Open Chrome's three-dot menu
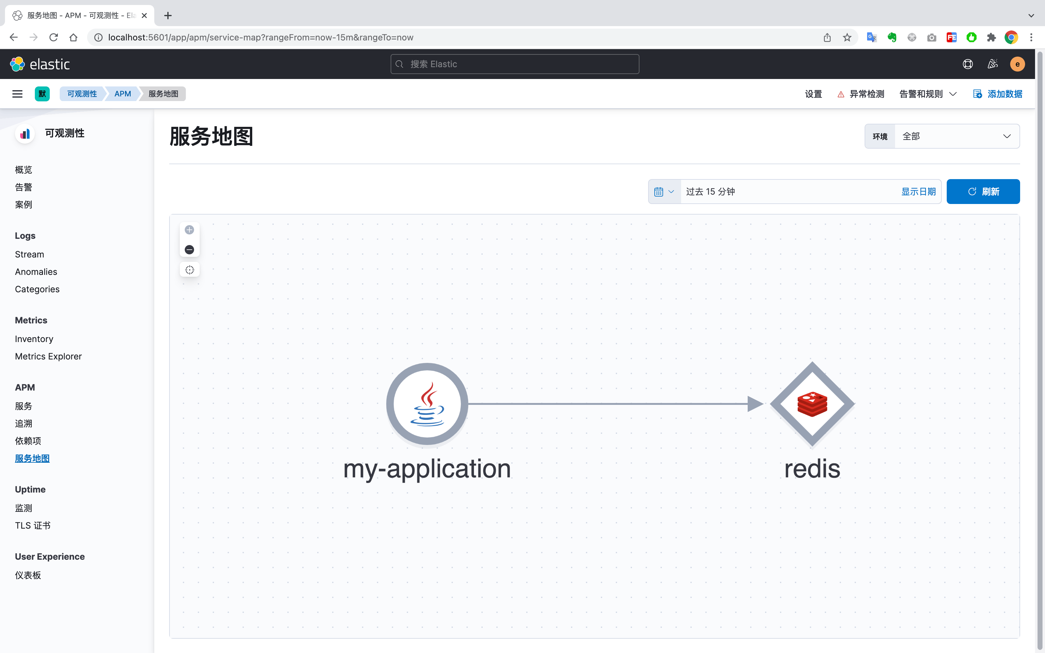 1031,38
